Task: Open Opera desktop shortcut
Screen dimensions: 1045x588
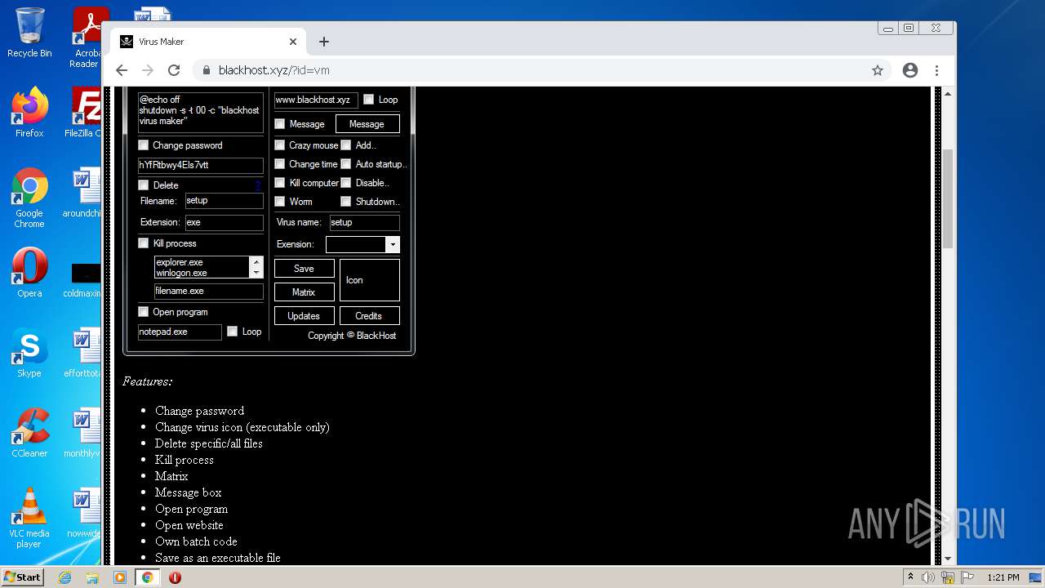Action: click(x=29, y=273)
